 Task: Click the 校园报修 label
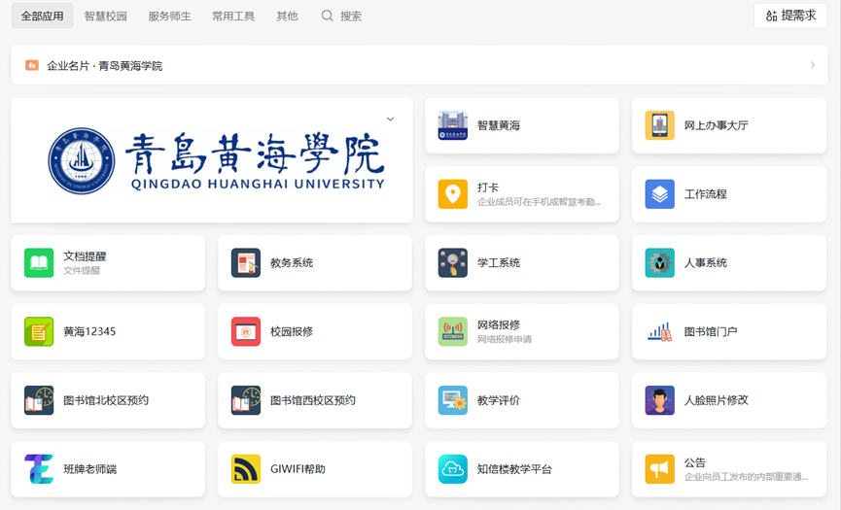pyautogui.click(x=292, y=331)
